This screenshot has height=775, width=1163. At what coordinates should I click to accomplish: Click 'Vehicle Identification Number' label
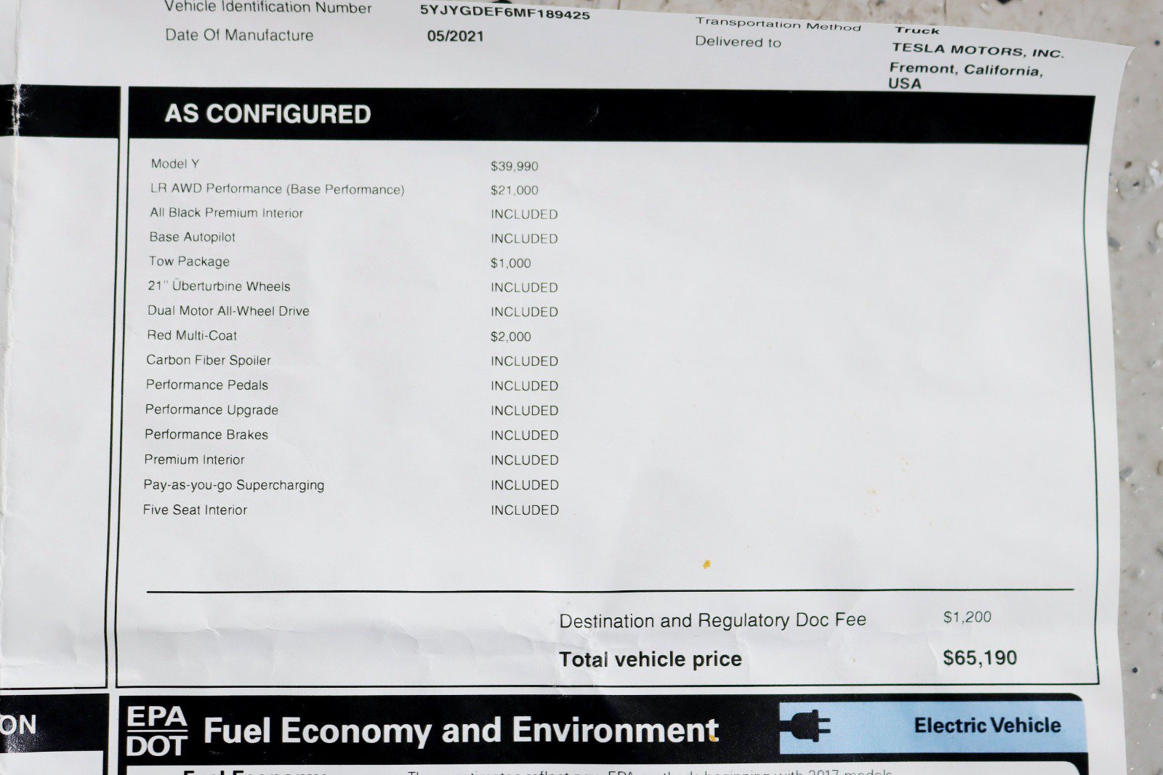pos(267,7)
